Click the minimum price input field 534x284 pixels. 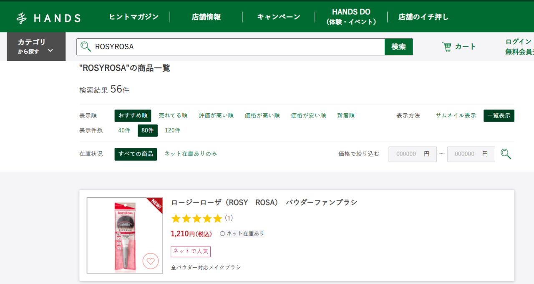[x=413, y=154]
